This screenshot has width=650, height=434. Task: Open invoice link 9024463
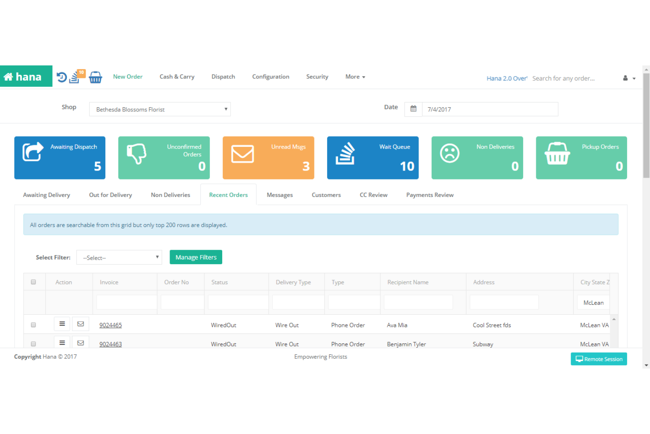coord(111,344)
